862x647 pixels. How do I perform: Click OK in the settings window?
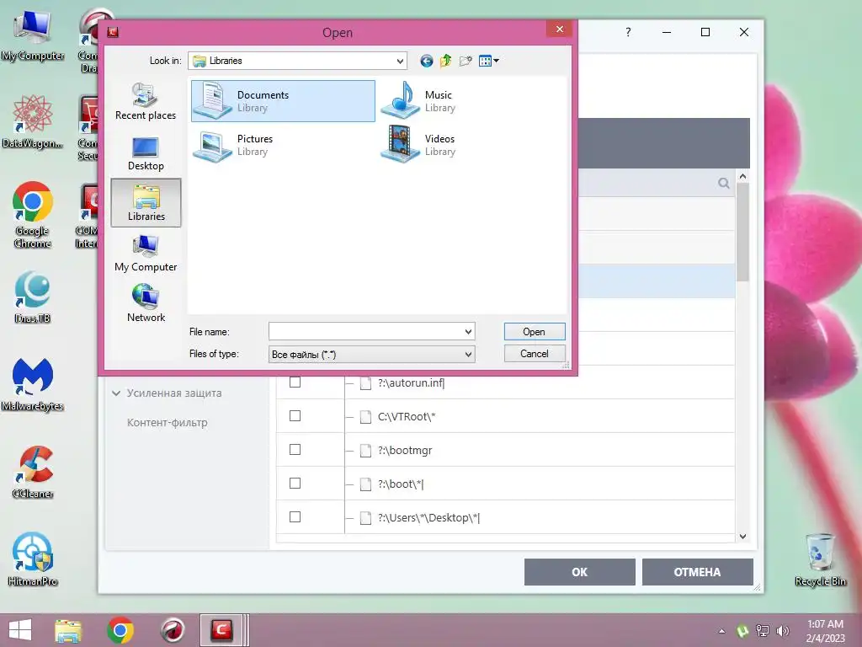pyautogui.click(x=579, y=572)
